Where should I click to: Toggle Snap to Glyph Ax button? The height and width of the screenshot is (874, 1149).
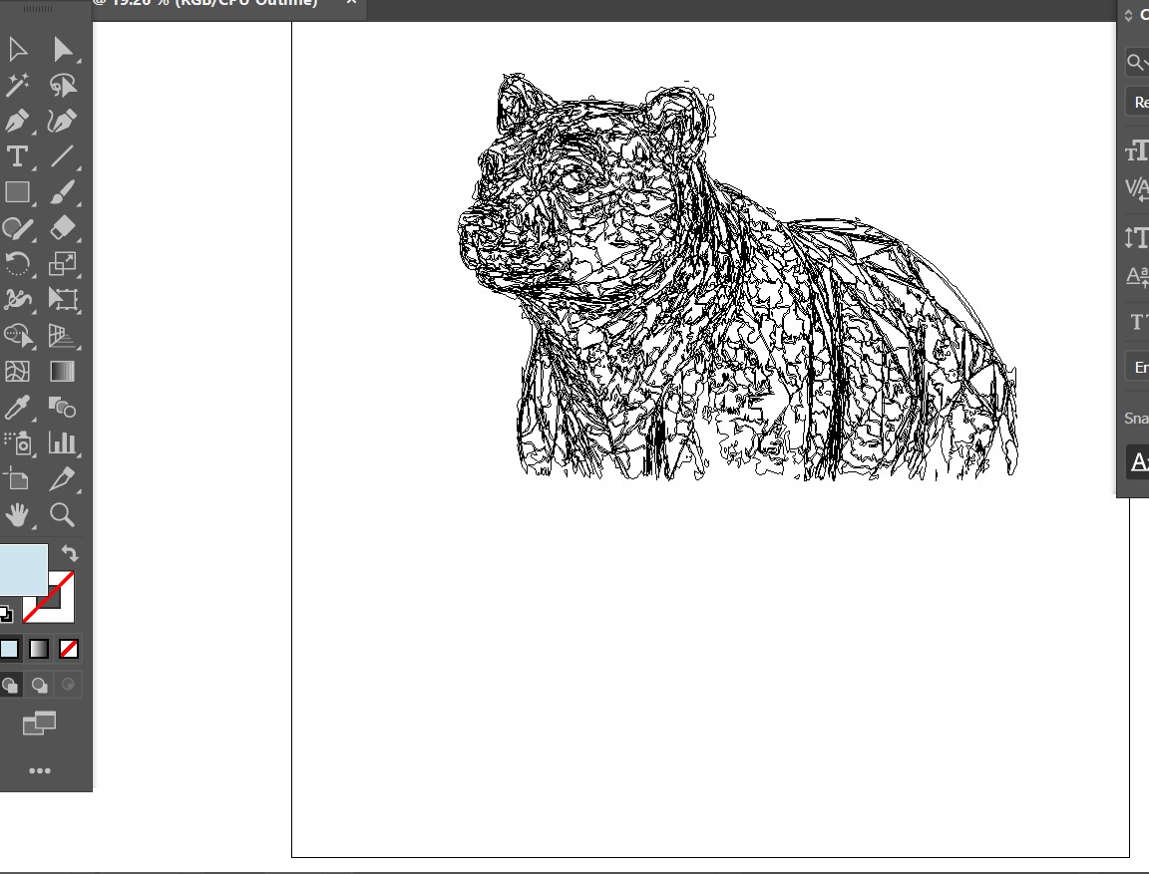pyautogui.click(x=1138, y=461)
